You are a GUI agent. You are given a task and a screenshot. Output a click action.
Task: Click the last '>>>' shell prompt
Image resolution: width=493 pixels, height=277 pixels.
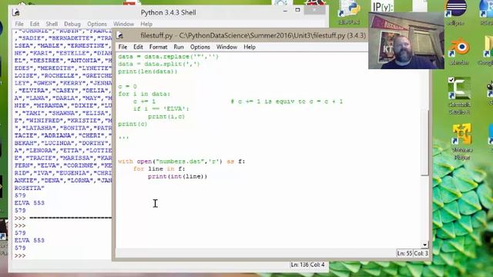coord(20,255)
